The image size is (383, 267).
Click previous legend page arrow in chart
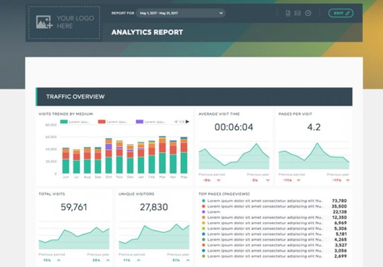click(x=175, y=121)
